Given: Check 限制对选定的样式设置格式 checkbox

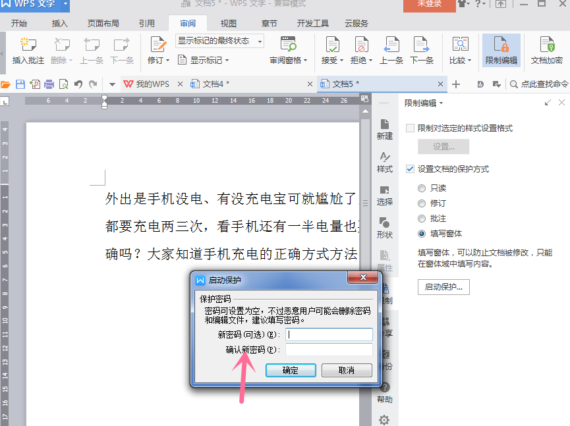Looking at the screenshot, I should tap(410, 128).
